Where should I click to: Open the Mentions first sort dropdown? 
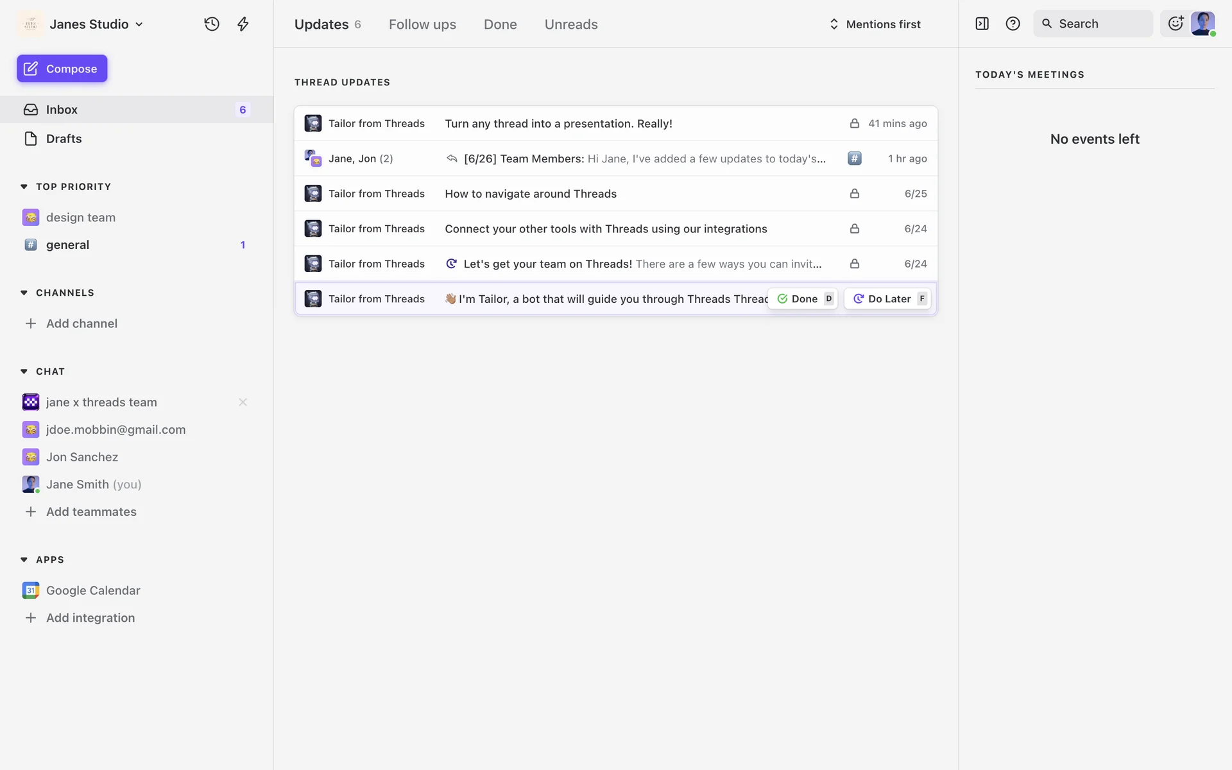(x=875, y=24)
